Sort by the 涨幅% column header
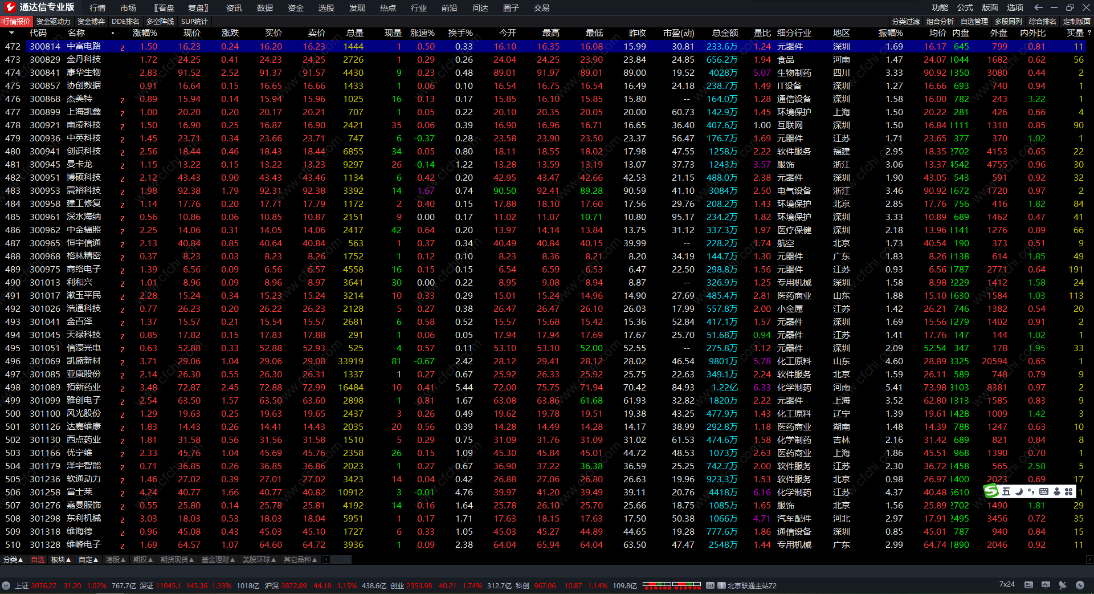Viewport: 1094px width, 594px height. (x=145, y=33)
